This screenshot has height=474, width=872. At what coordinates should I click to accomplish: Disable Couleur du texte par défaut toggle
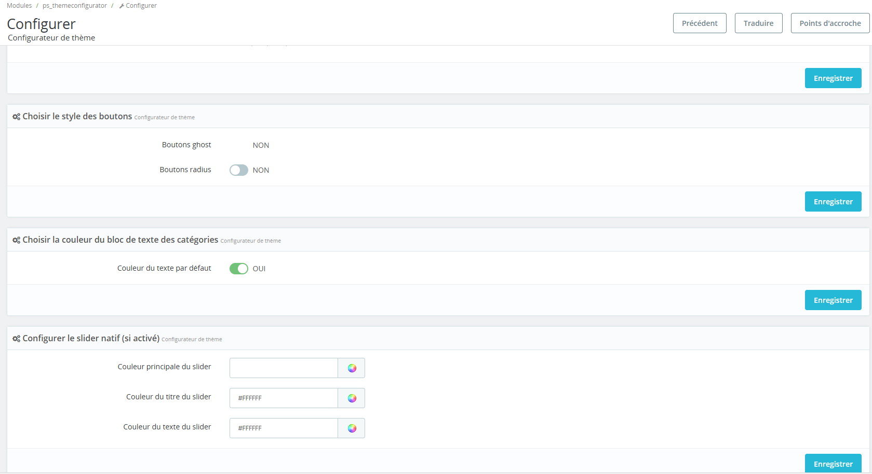pos(239,269)
